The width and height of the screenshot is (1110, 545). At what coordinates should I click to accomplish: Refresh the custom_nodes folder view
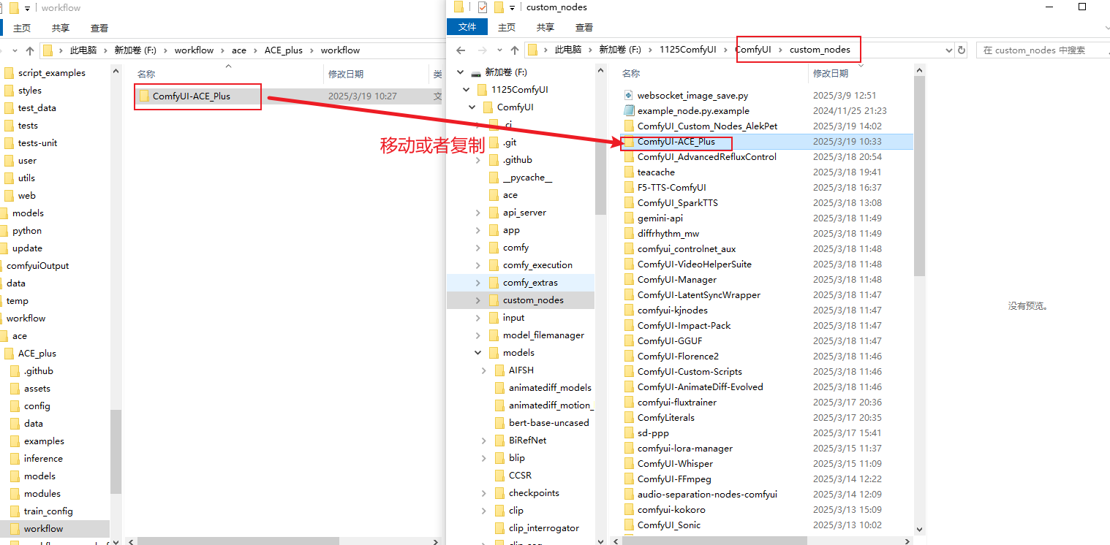(x=962, y=50)
